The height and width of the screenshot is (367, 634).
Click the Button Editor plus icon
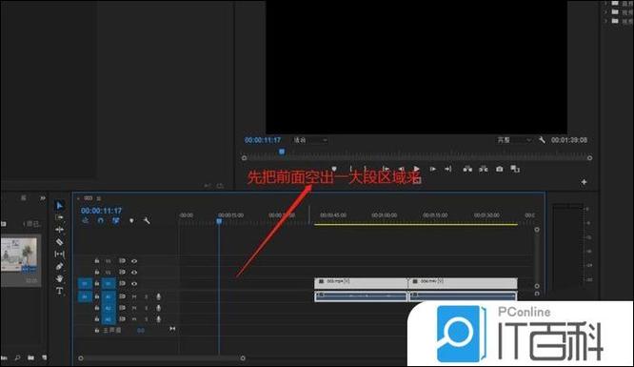pyautogui.click(x=584, y=182)
